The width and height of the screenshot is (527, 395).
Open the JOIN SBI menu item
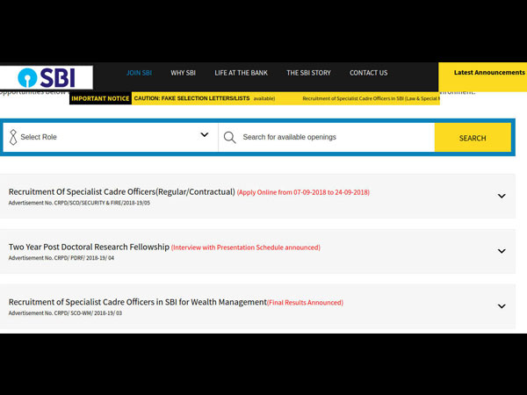139,73
